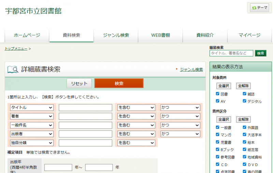Open the タイトル field type dropdown
The height and width of the screenshot is (173, 273).
pos(32,107)
